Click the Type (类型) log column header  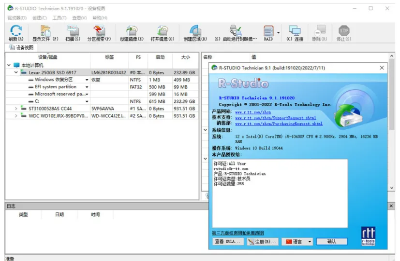point(23,215)
